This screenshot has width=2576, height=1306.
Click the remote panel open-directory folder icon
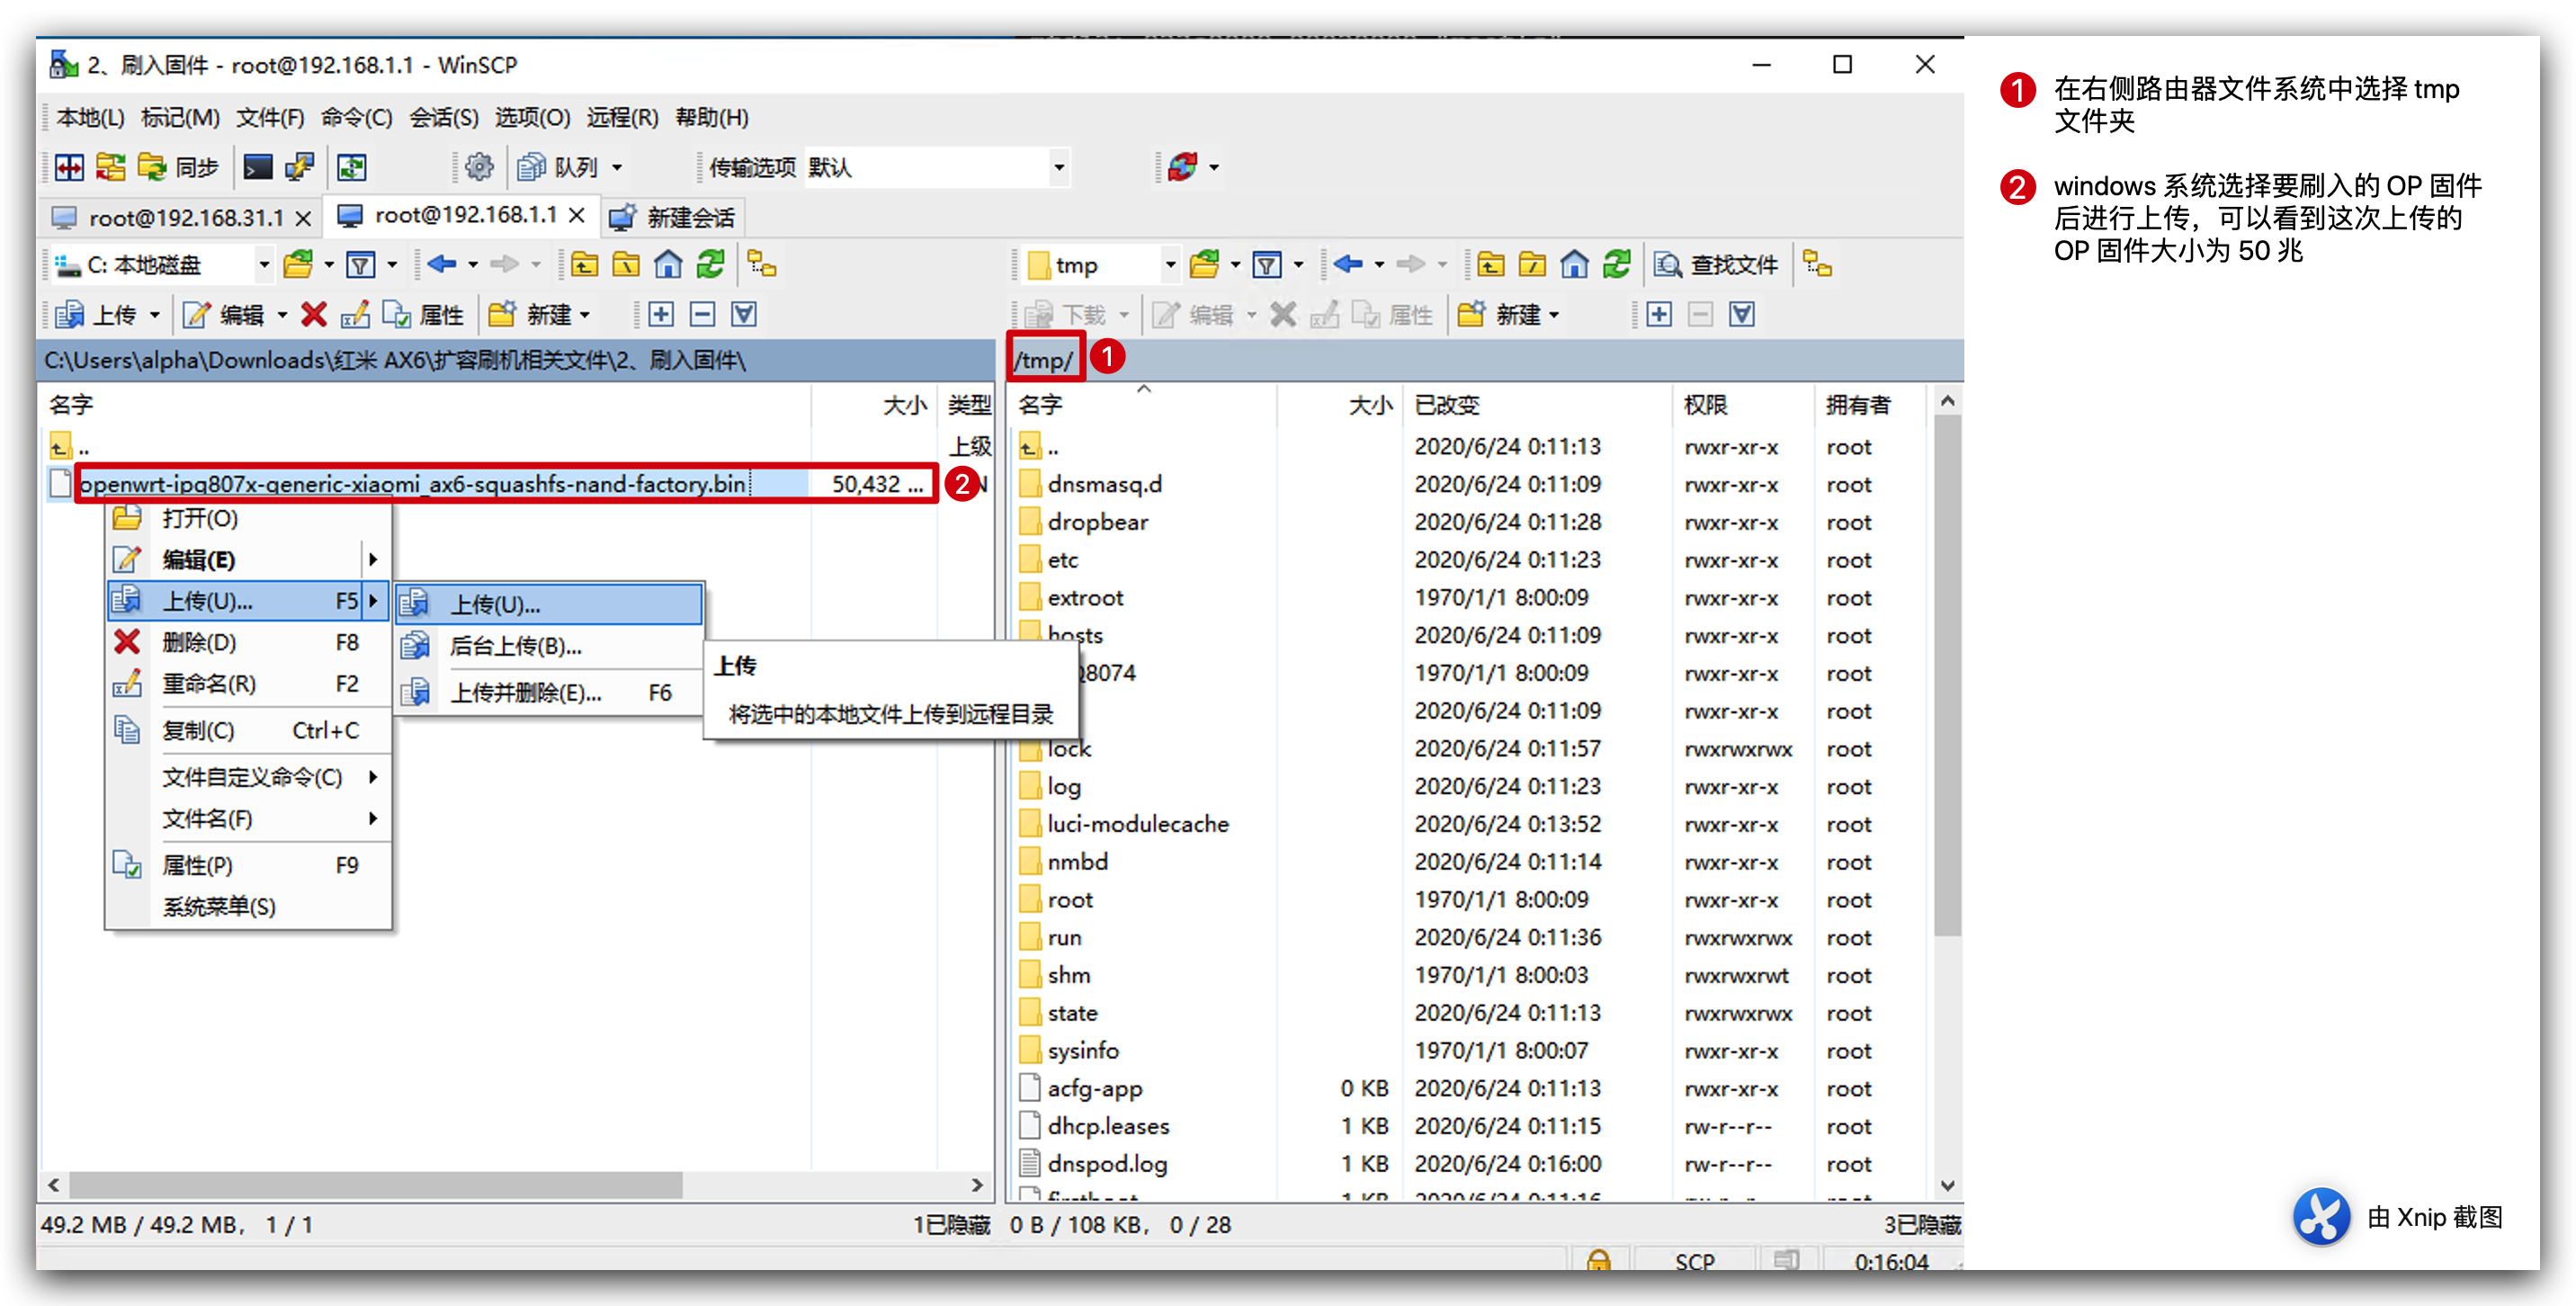pos(1206,265)
